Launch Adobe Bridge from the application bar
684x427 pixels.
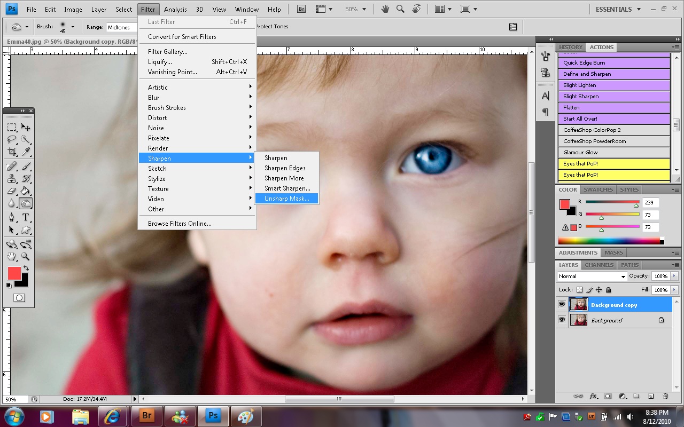click(300, 9)
